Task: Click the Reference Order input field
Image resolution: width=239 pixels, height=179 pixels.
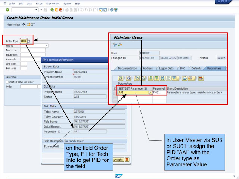Action: (x=29, y=87)
